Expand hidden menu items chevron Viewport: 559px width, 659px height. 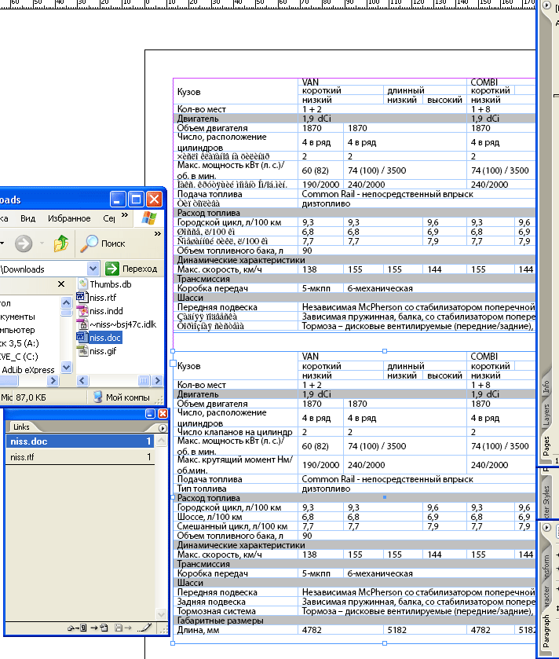[x=125, y=215]
